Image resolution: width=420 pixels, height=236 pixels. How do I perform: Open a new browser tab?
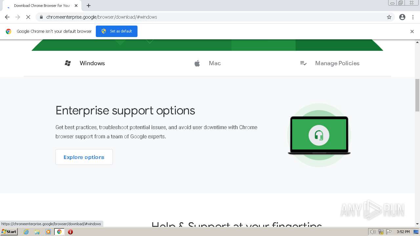(89, 6)
